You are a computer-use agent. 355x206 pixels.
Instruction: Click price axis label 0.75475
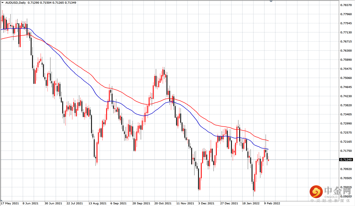click(x=346, y=69)
